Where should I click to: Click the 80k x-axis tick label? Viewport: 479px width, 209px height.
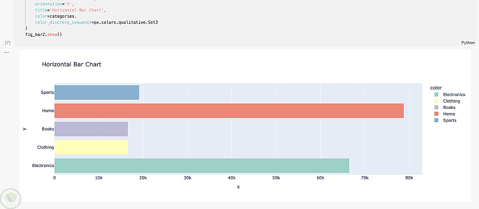coord(409,178)
